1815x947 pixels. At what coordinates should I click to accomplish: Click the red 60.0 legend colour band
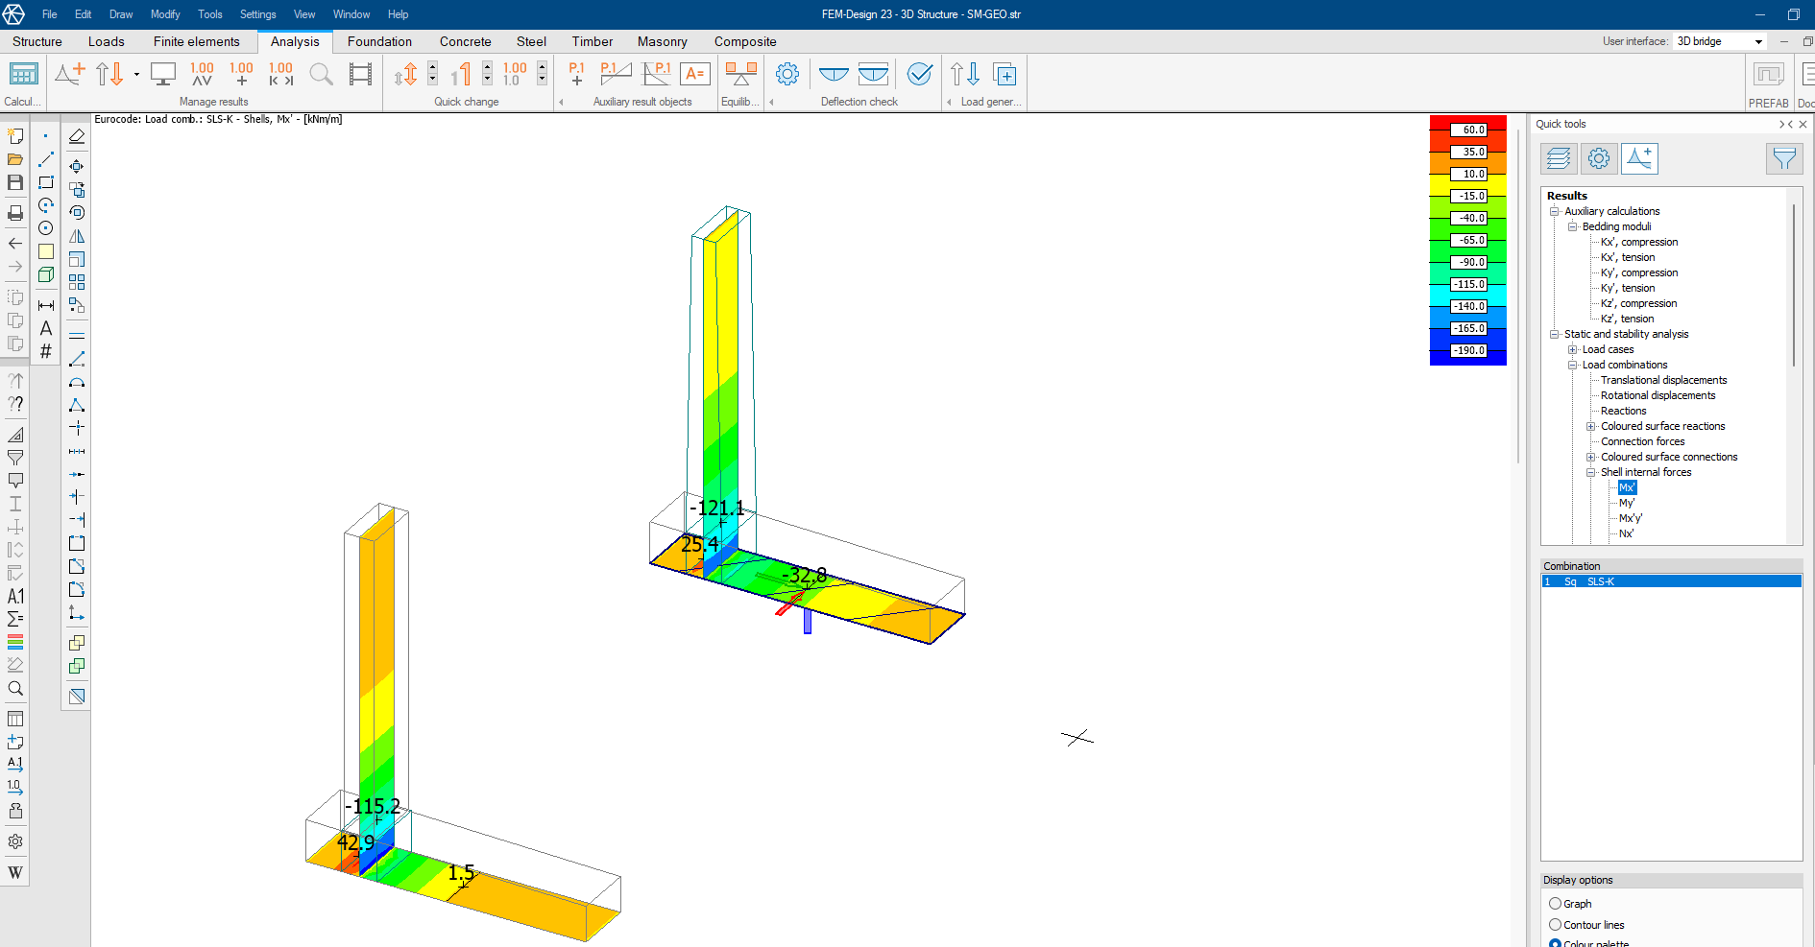pos(1467,130)
